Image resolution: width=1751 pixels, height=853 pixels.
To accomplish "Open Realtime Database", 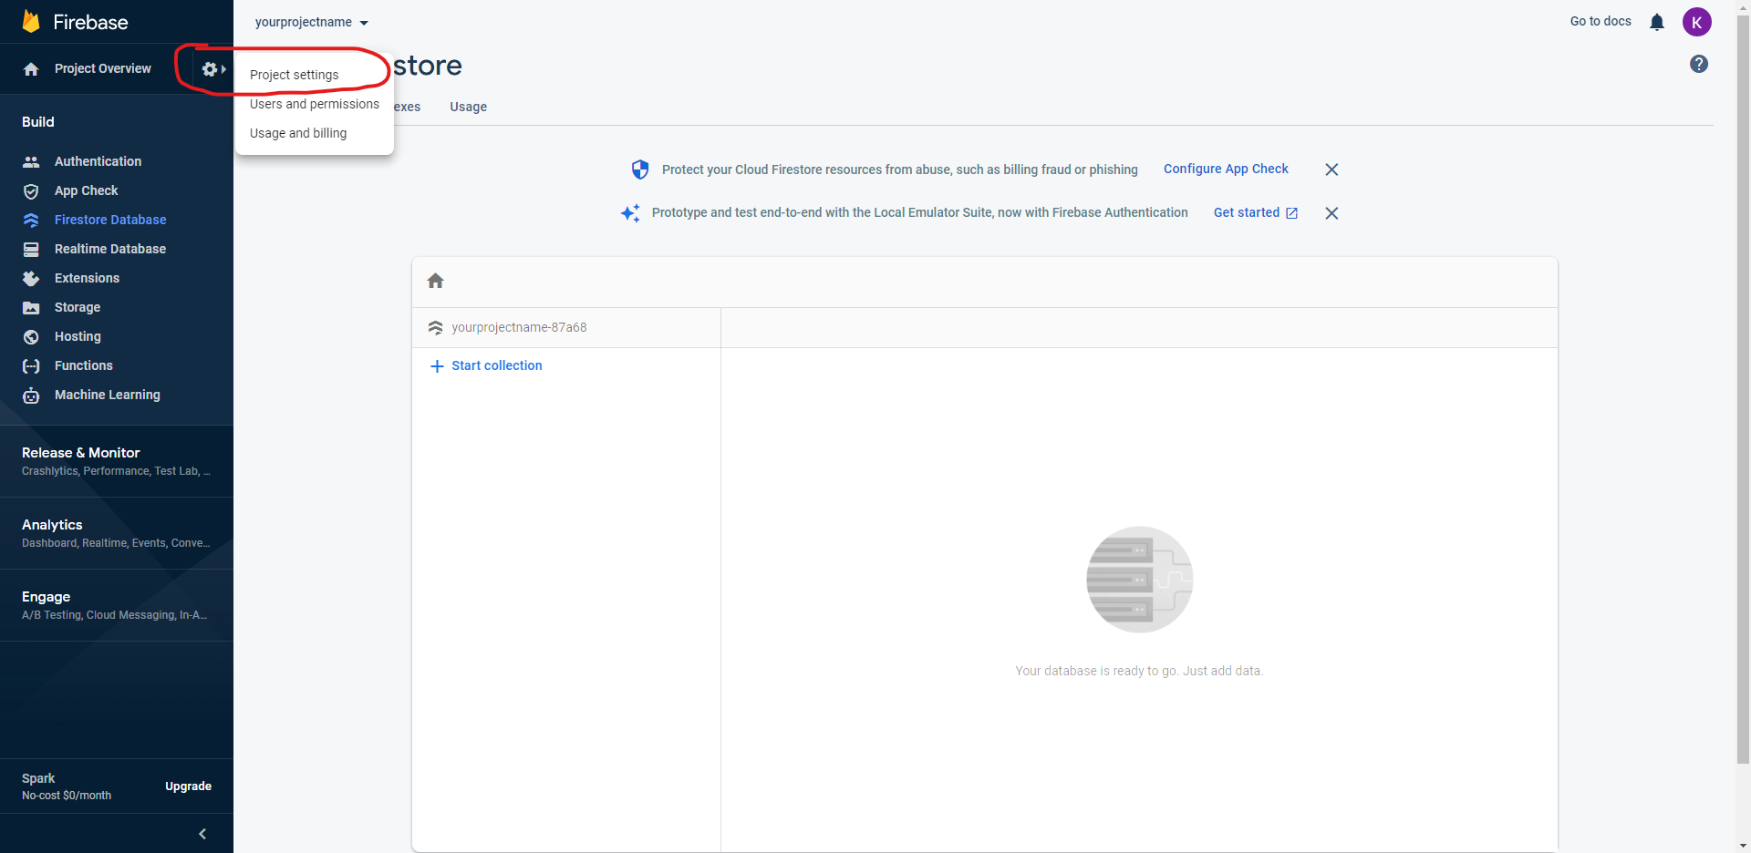I will pyautogui.click(x=109, y=249).
